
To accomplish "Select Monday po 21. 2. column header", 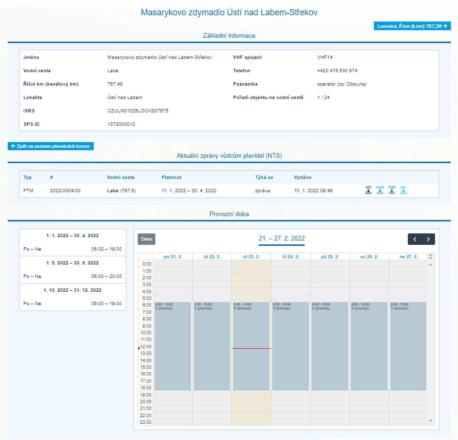I will 173,257.
